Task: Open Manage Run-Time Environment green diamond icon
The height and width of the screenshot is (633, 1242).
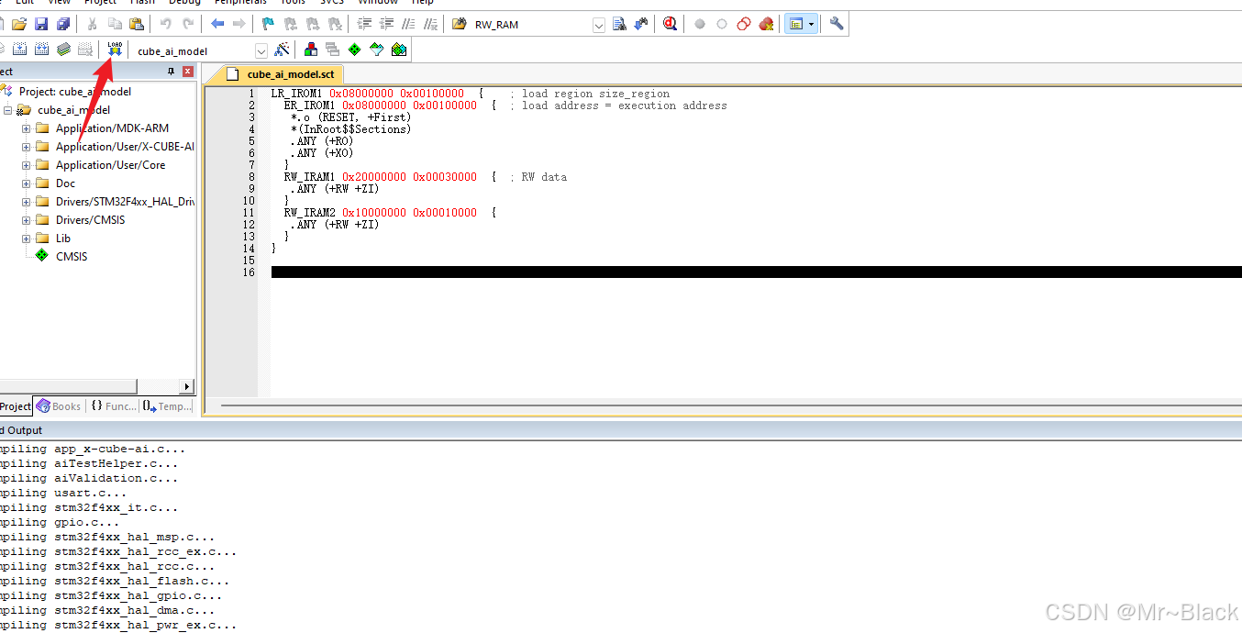Action: [355, 50]
